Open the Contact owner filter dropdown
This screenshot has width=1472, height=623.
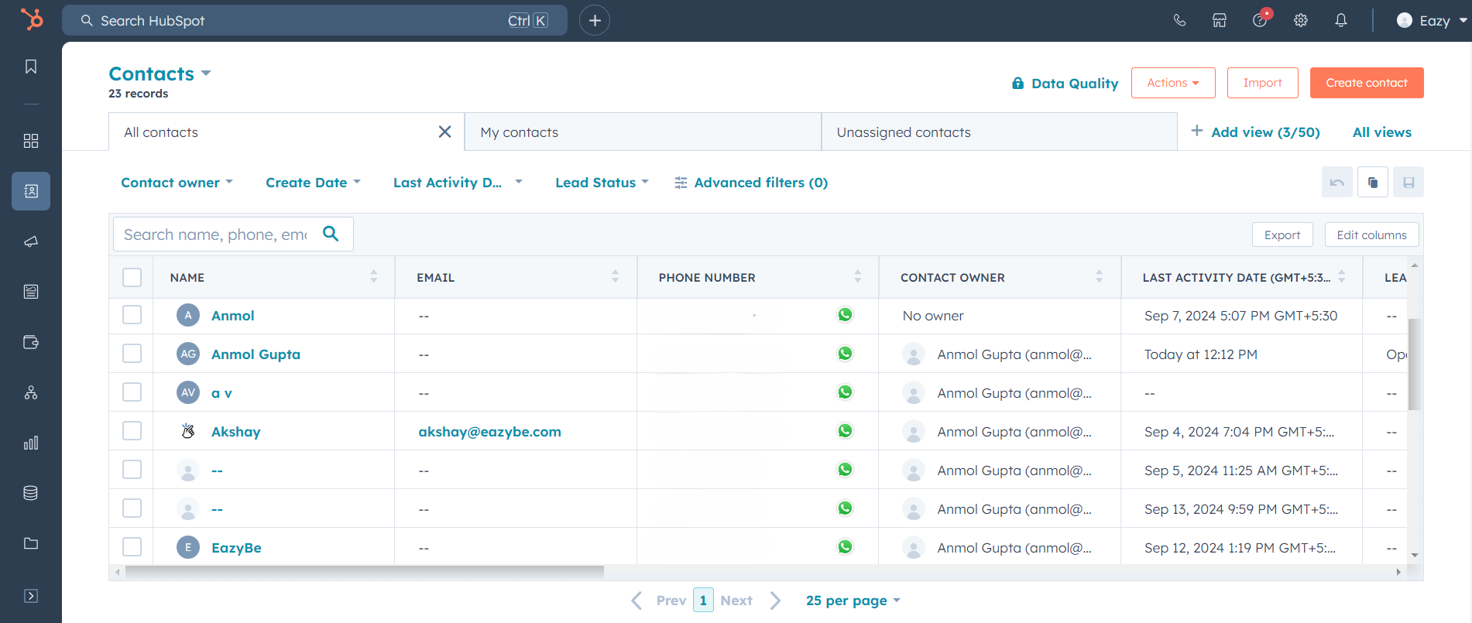coord(177,183)
